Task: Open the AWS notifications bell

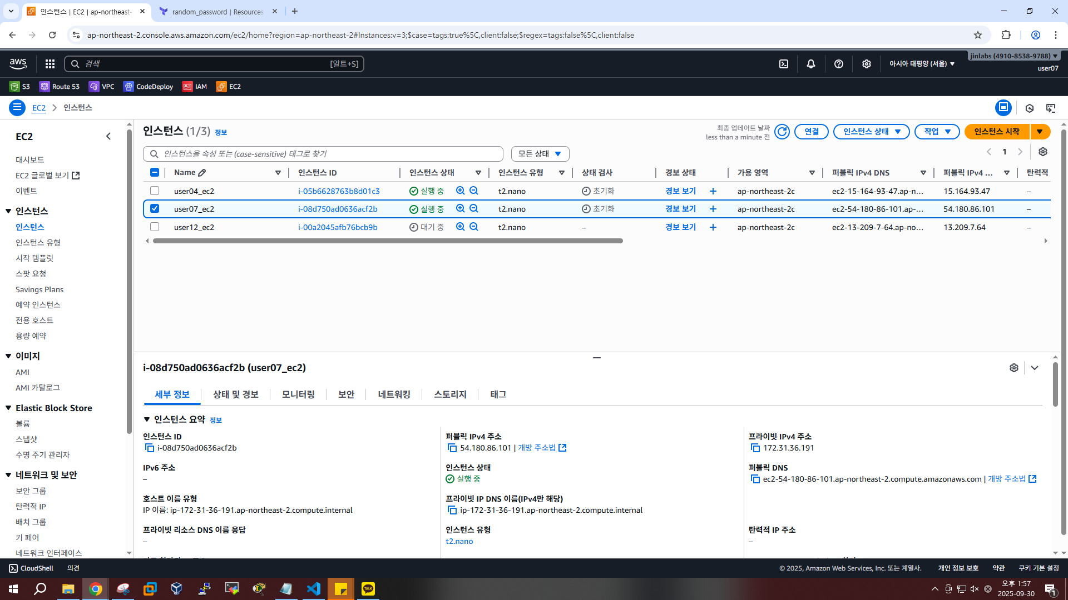Action: [x=811, y=64]
